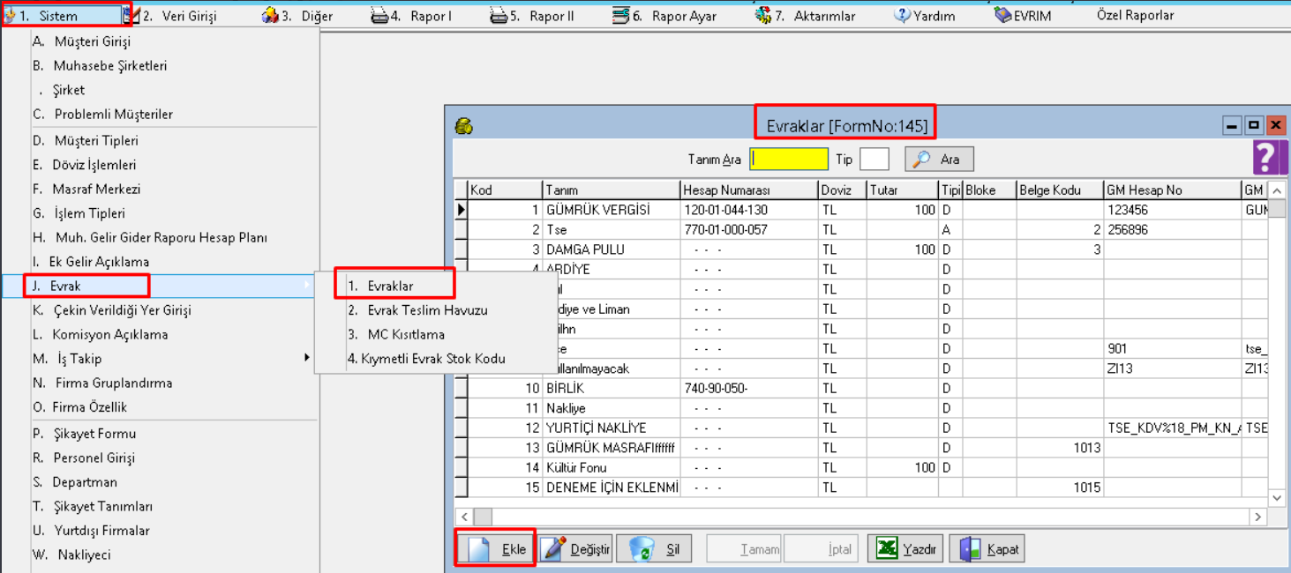Image resolution: width=1291 pixels, height=573 pixels.
Task: Click the BİRLİK cell in row 10
Action: click(x=611, y=388)
